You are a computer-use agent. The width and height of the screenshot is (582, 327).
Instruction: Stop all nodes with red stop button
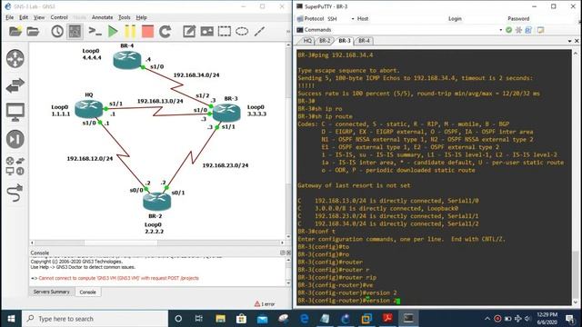pos(147,32)
